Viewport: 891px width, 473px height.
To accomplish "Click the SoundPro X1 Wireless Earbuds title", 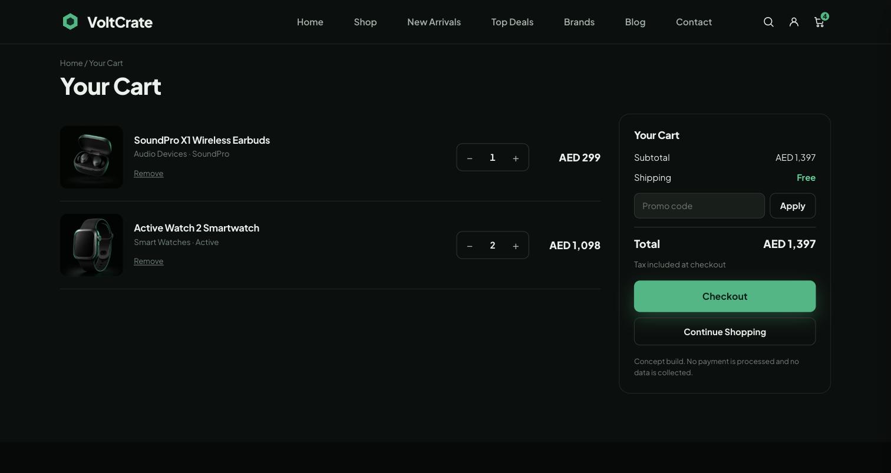I will point(202,140).
